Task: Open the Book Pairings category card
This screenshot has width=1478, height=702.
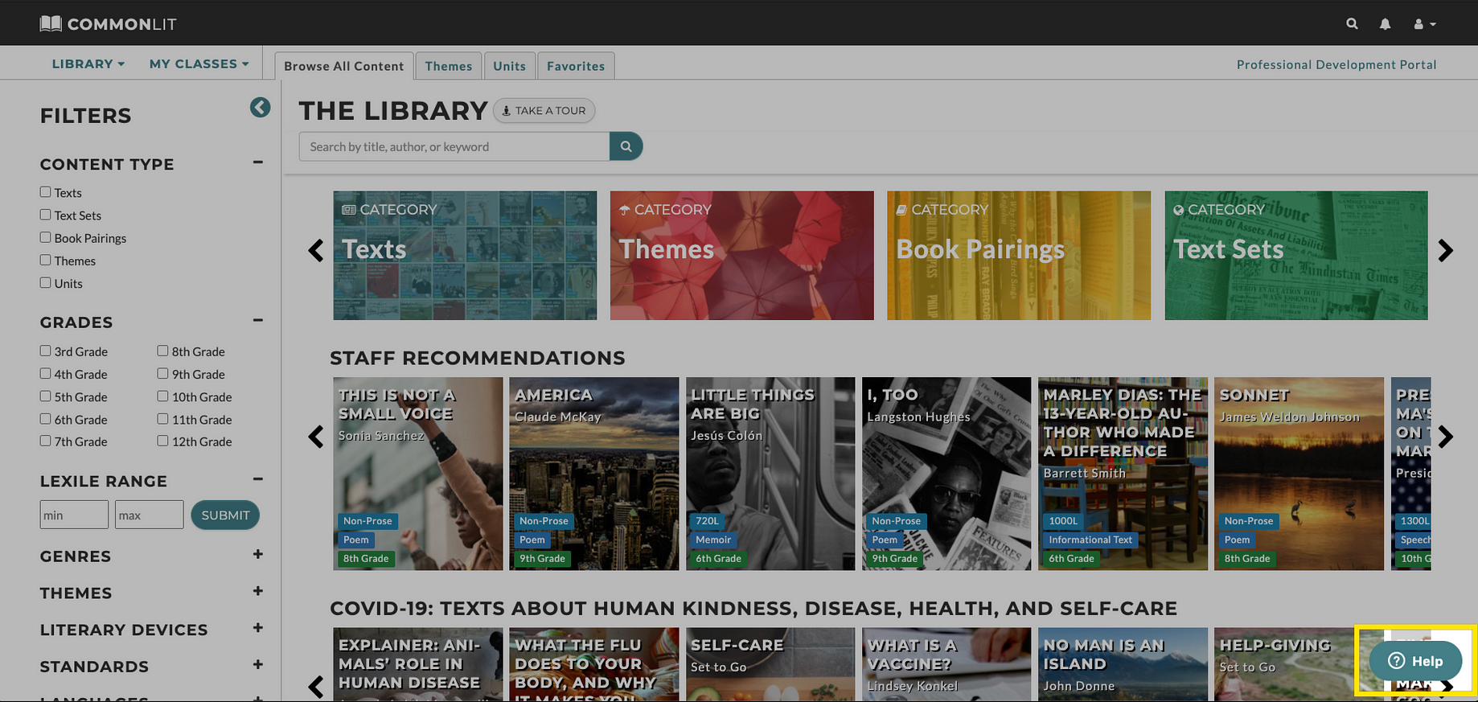Action: (1019, 255)
